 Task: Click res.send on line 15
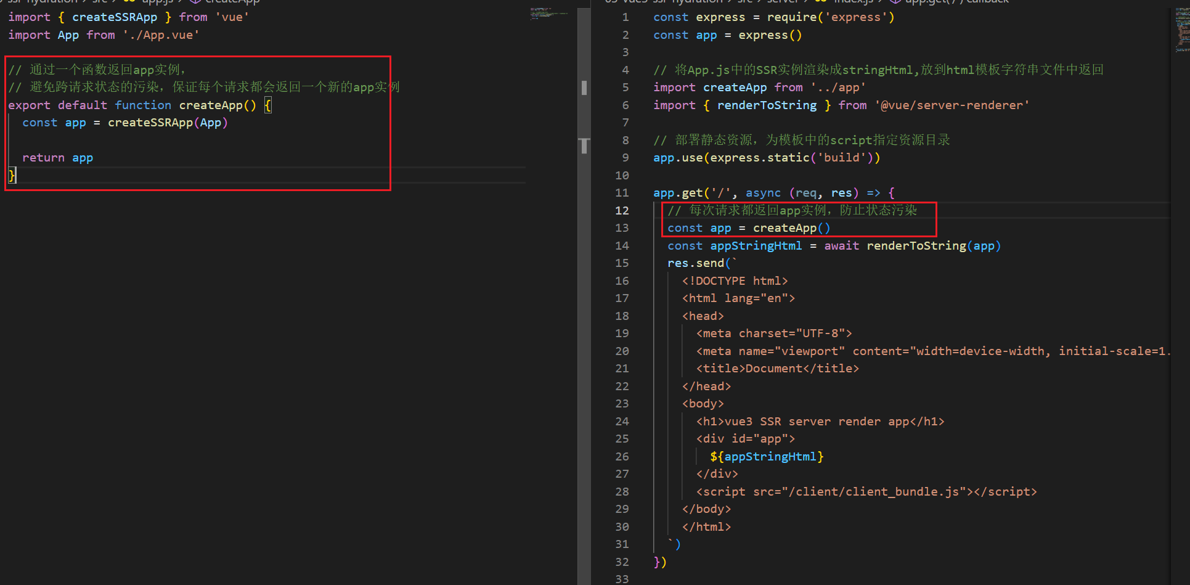tap(695, 263)
